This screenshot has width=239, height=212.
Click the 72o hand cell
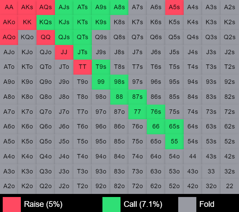(x=137, y=186)
